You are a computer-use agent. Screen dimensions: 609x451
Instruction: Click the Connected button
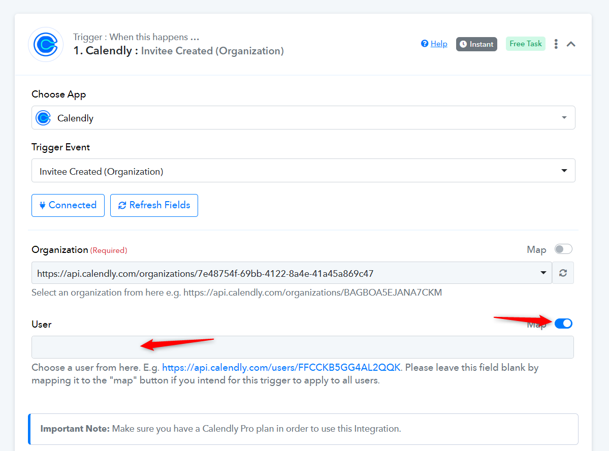tap(68, 205)
